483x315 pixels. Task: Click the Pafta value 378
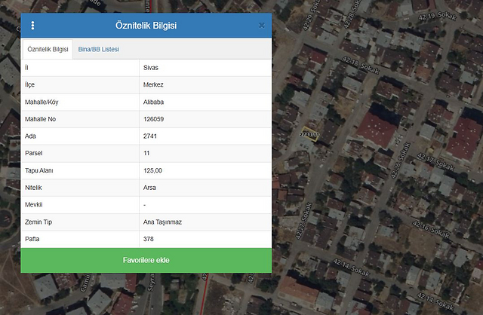pyautogui.click(x=148, y=239)
